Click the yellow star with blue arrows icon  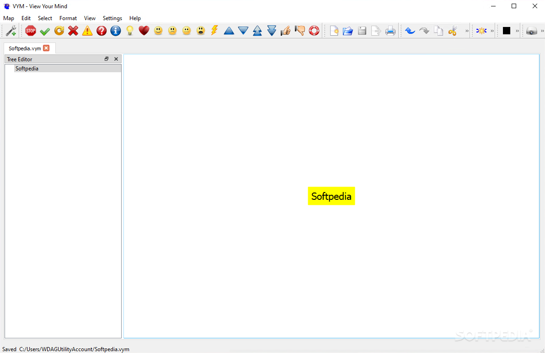(x=481, y=31)
